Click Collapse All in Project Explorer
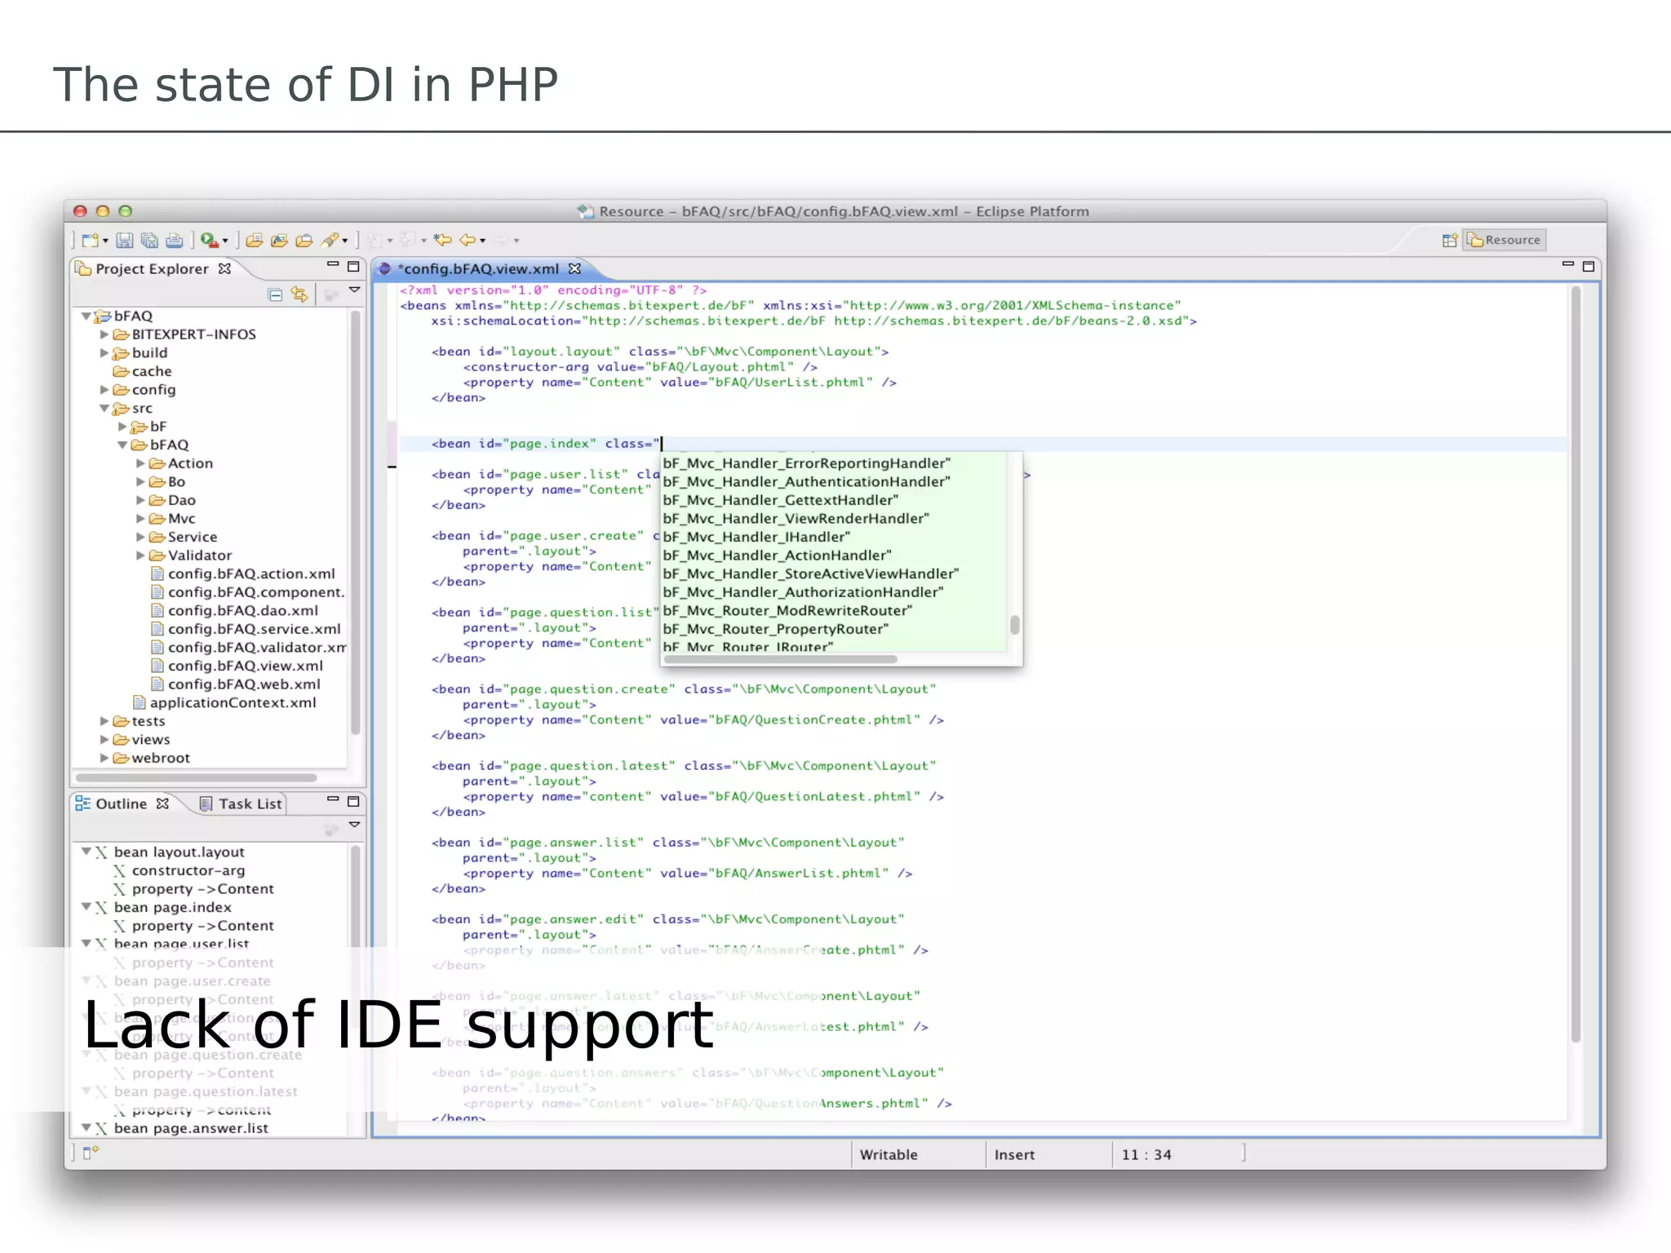The image size is (1671, 1253). tap(275, 294)
